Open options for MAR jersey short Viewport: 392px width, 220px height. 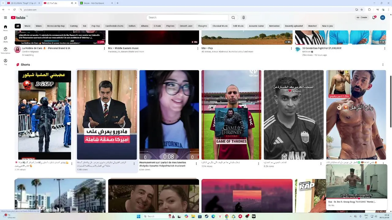321,164
